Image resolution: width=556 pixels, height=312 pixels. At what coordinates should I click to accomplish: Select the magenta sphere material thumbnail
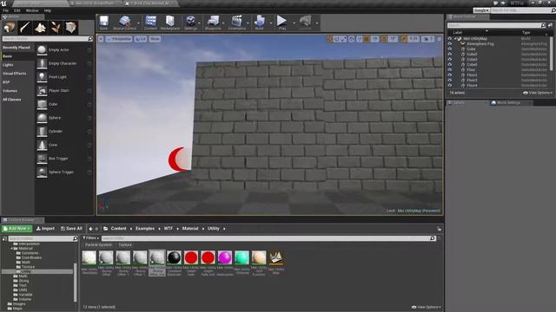pos(225,258)
